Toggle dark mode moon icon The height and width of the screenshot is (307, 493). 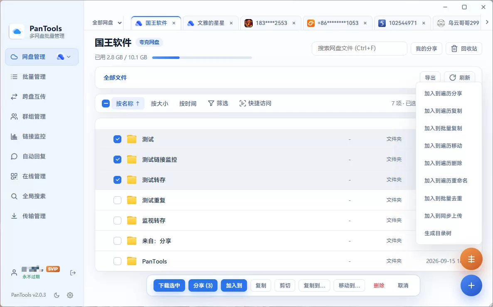coord(57,295)
